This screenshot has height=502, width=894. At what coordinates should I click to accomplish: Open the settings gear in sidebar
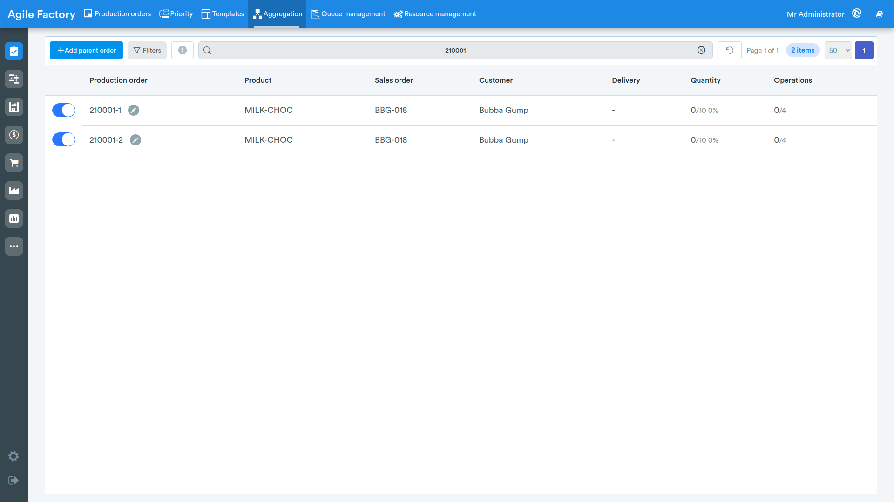[14, 456]
